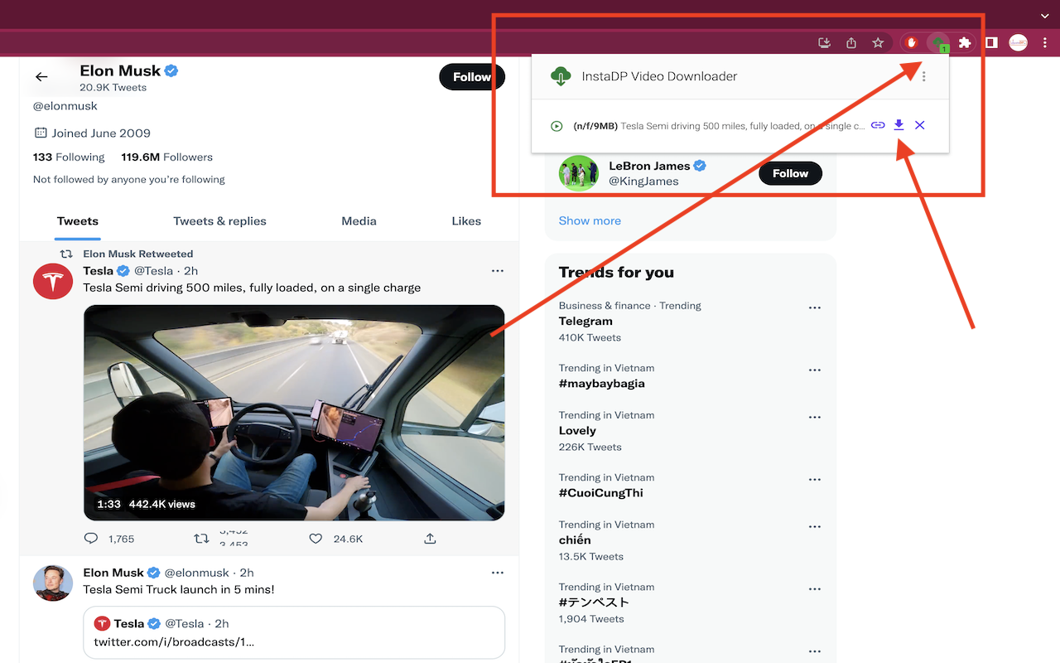Toggle the browser side panel icon
Image resolution: width=1060 pixels, height=663 pixels.
click(991, 43)
